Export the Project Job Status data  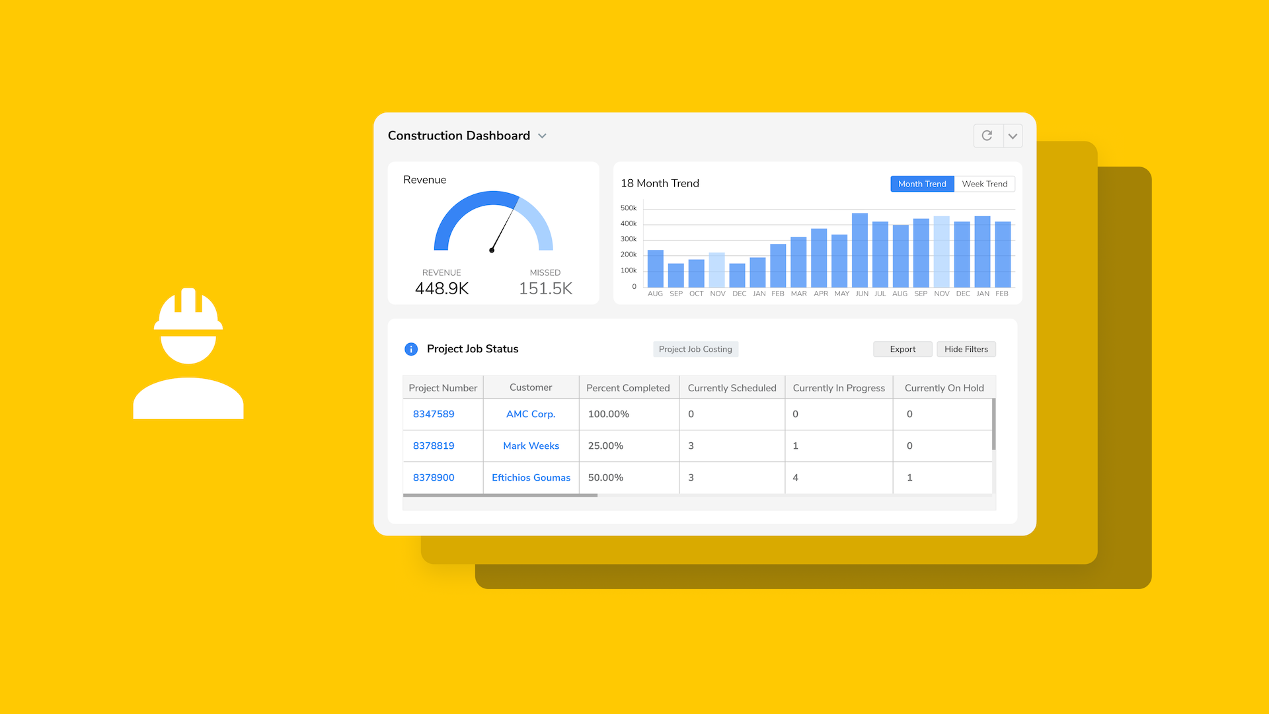pyautogui.click(x=902, y=349)
